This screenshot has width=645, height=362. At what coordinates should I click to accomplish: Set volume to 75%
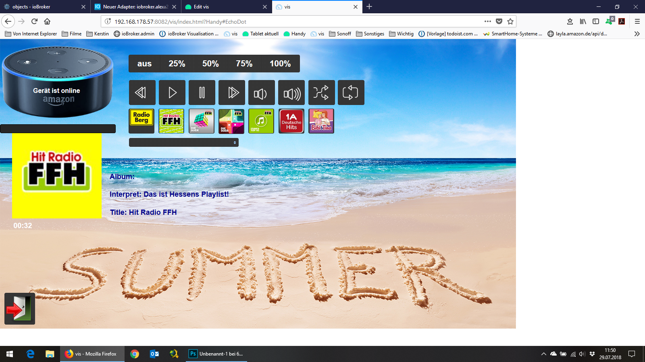click(x=244, y=64)
